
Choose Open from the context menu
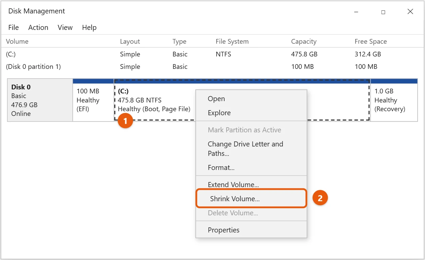pos(251,99)
